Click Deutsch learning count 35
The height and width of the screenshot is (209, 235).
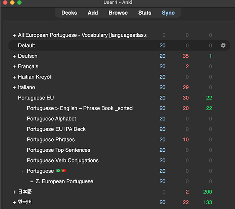[x=185, y=56]
